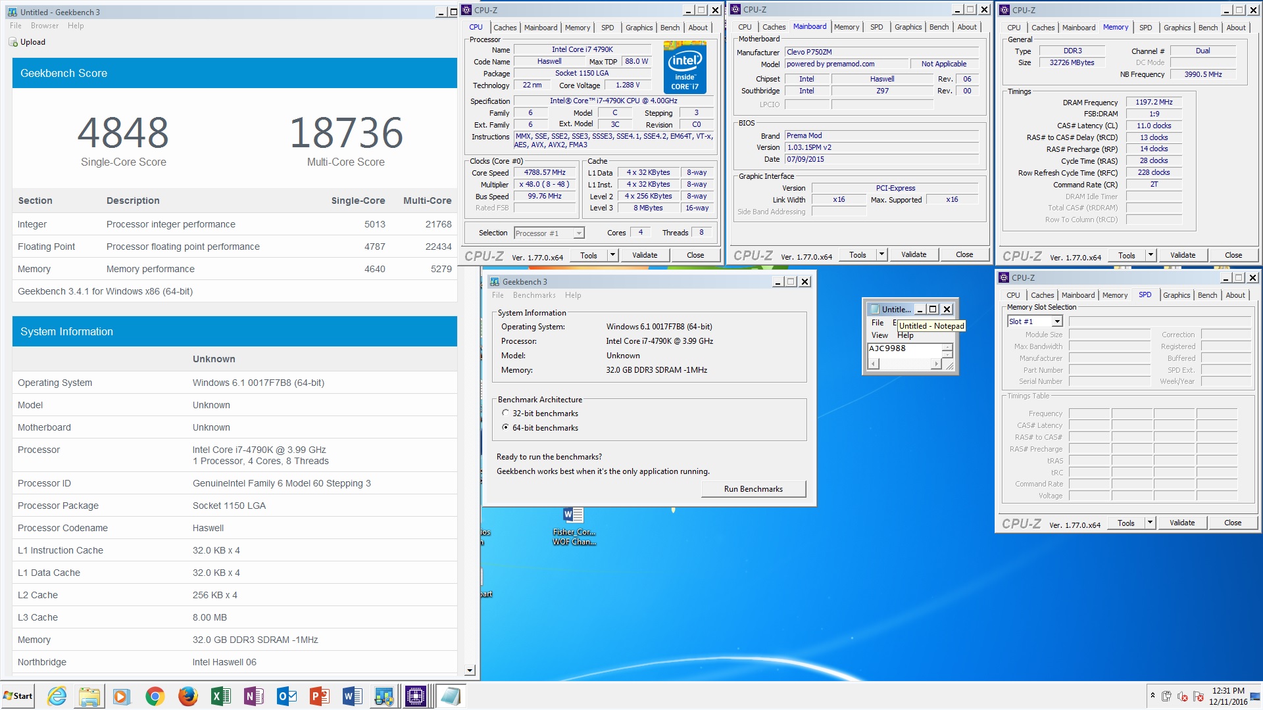The height and width of the screenshot is (710, 1263).
Task: Open Google Chrome from the taskbar
Action: pos(155,696)
